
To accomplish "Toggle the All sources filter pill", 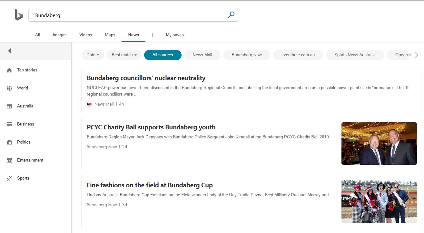I will click(163, 55).
